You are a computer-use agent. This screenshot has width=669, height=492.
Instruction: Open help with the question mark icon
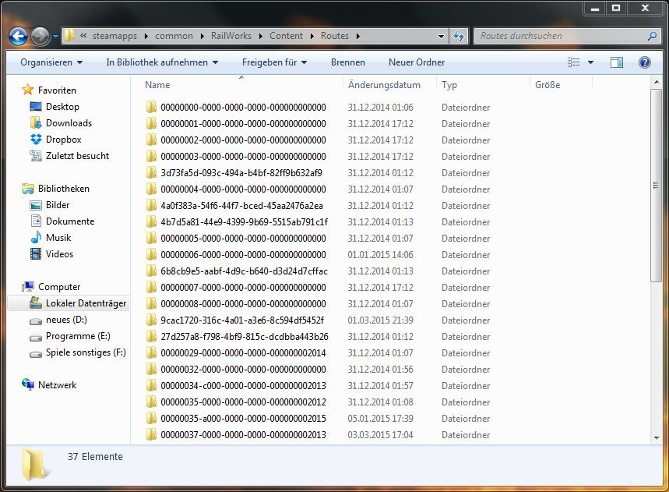click(645, 62)
